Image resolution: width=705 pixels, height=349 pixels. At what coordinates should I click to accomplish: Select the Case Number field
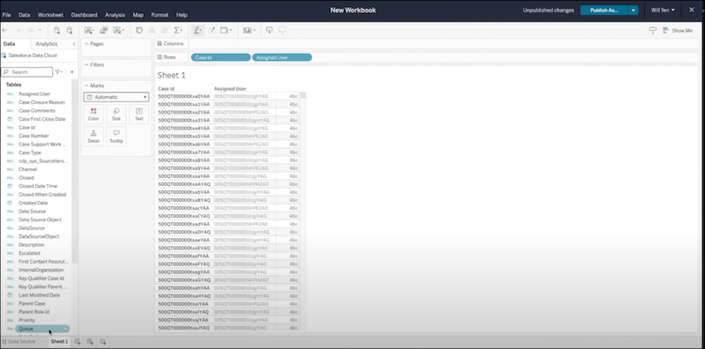[33, 136]
